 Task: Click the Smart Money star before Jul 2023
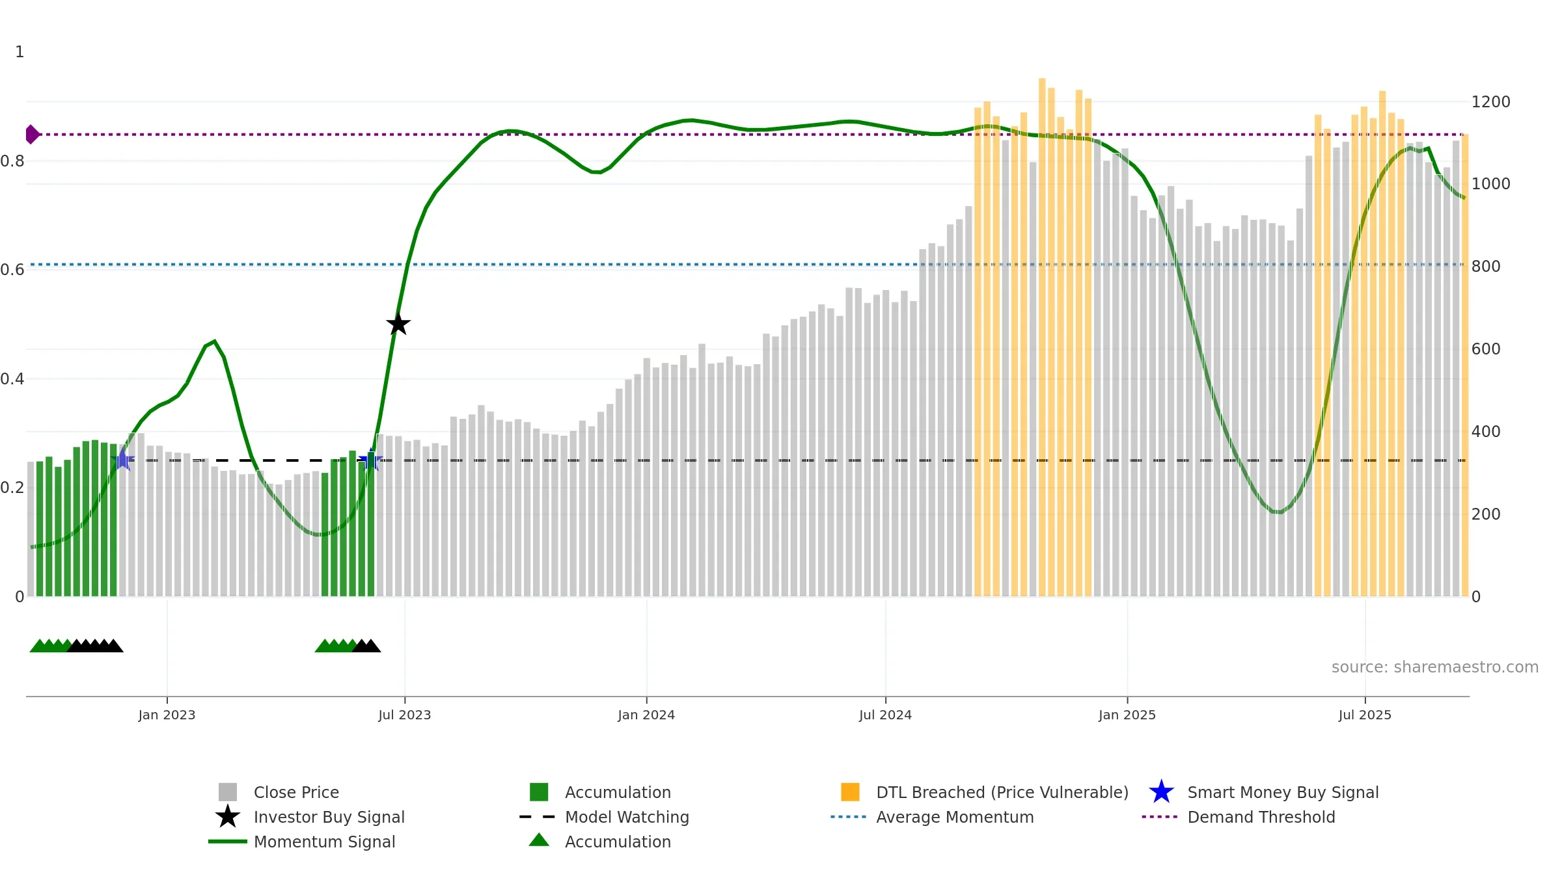(x=370, y=460)
